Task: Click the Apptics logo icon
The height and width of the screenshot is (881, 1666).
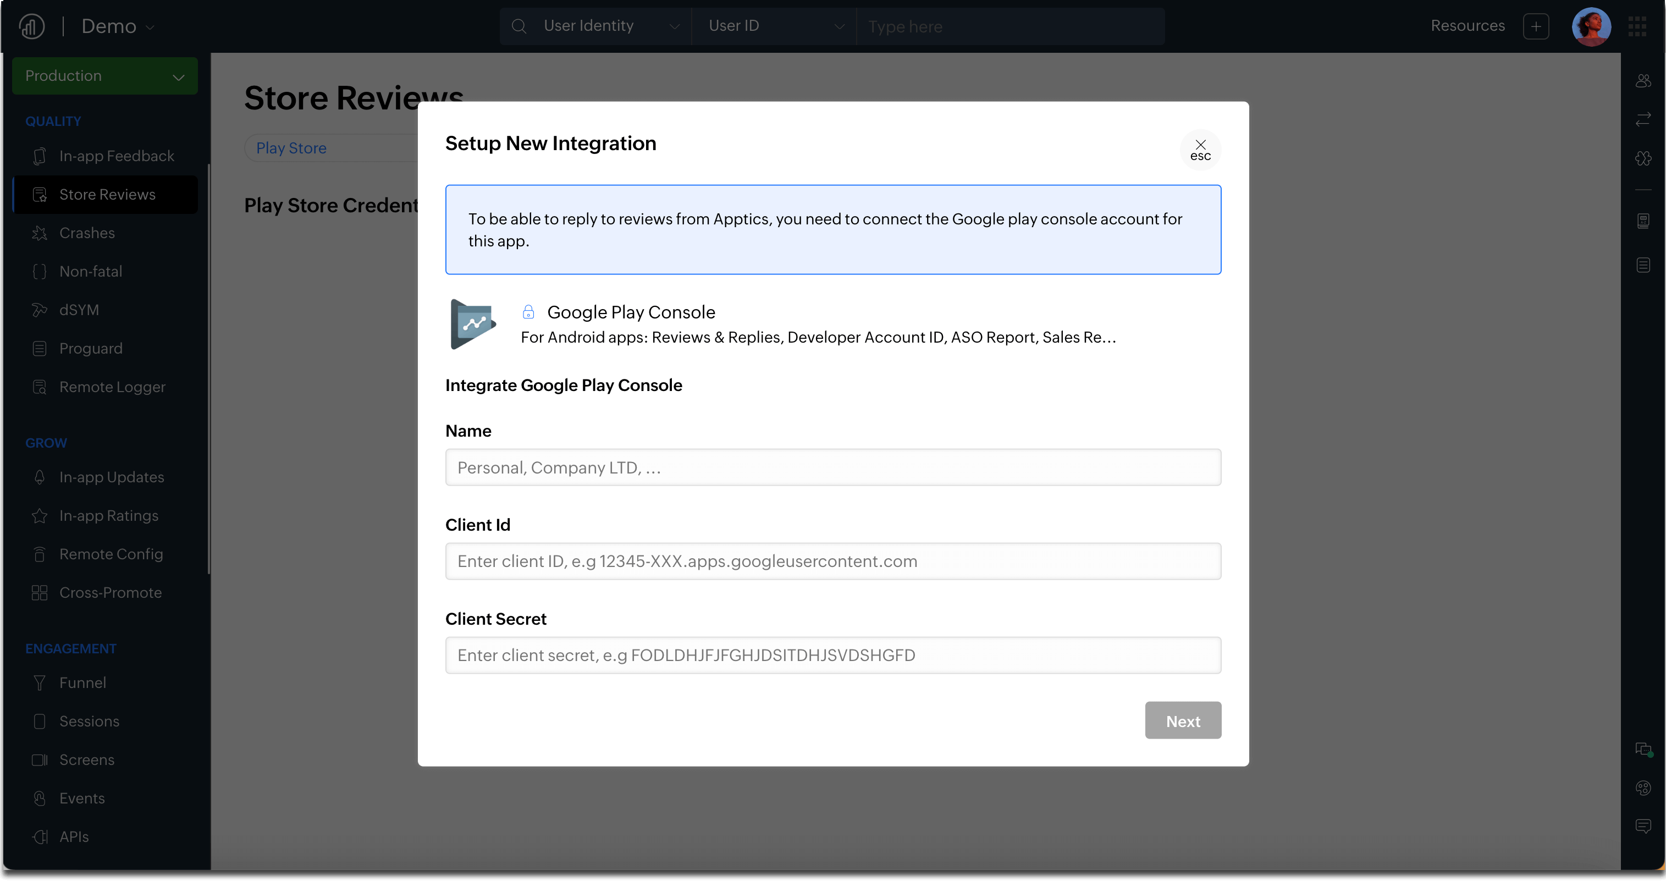Action: pos(32,26)
